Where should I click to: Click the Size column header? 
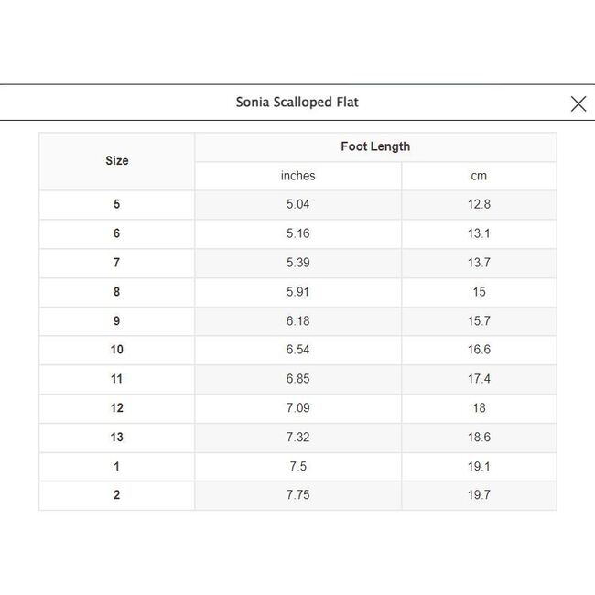click(117, 161)
